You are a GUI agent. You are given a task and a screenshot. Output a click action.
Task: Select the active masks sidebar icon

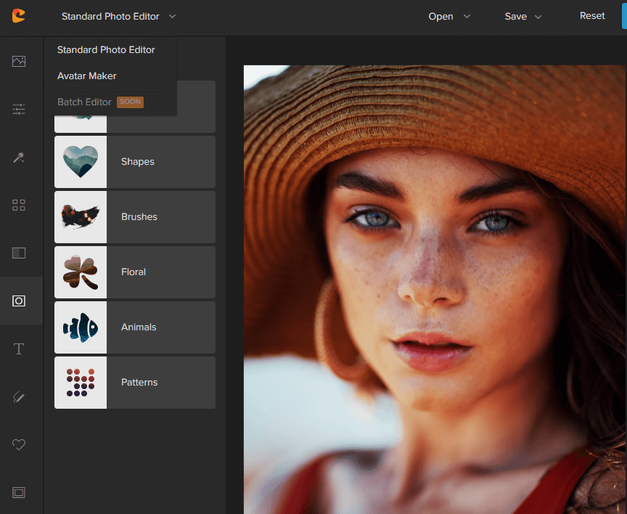click(x=19, y=301)
